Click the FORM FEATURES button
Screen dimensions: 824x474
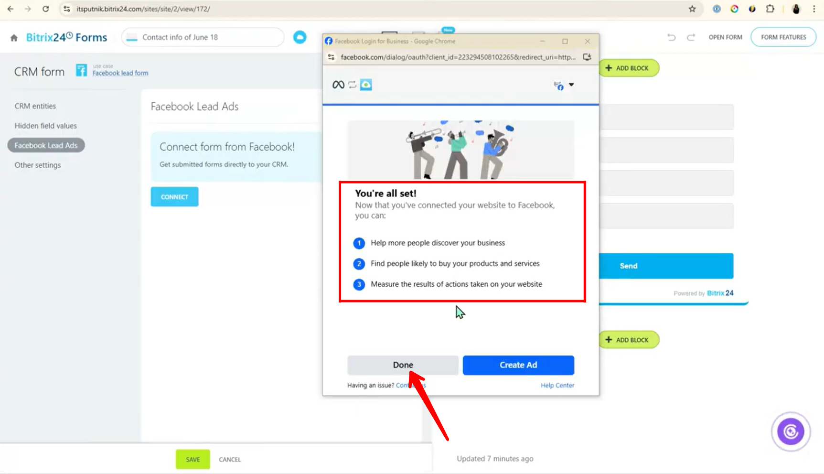tap(783, 37)
